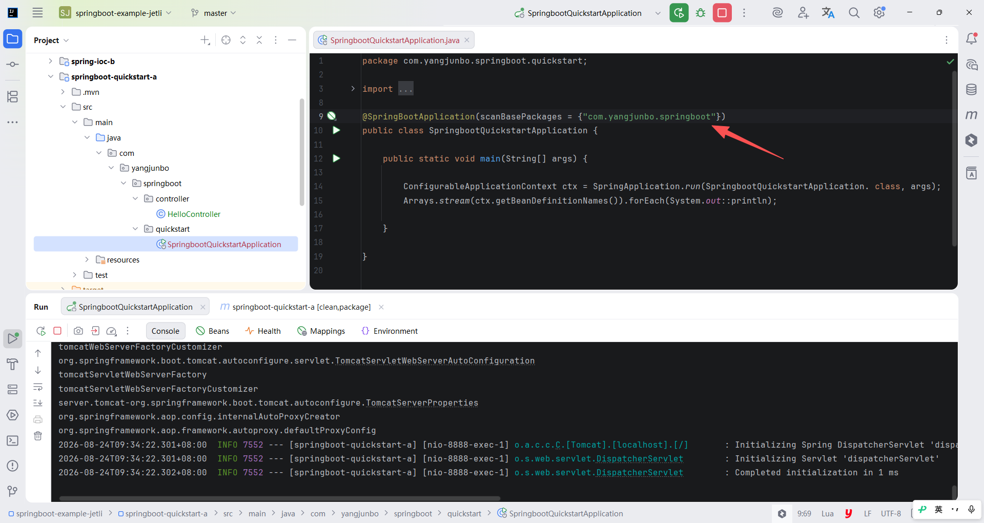This screenshot has width=984, height=523.
Task: Switch to the Environment tab
Action: [389, 331]
